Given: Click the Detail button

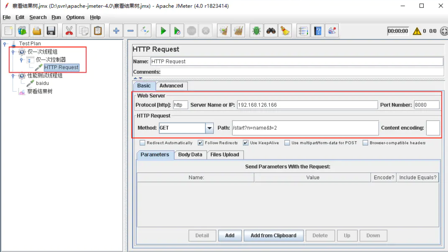Looking at the screenshot, I should click(x=202, y=236).
